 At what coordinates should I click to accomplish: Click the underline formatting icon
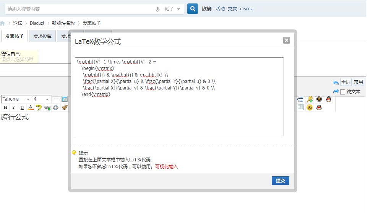tap(22, 108)
